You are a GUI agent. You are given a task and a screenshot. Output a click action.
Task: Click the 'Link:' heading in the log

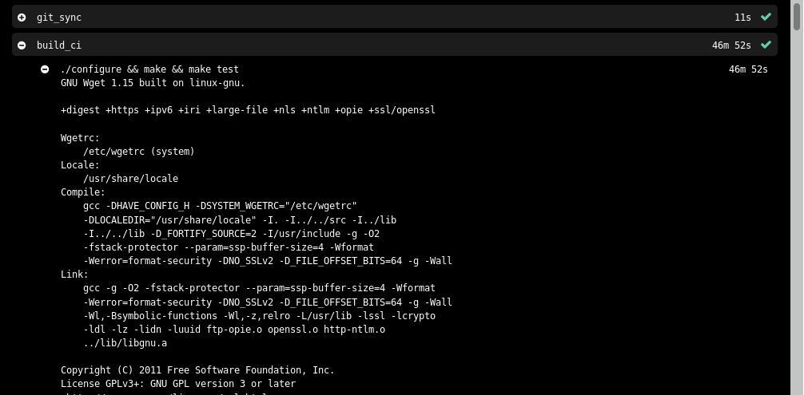[x=75, y=275]
